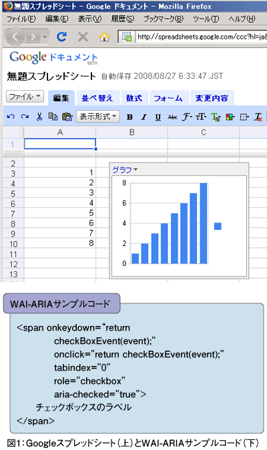Image resolution: width=267 pixels, height=450 pixels.
Task: Click the cell borders icon
Action: [x=244, y=117]
